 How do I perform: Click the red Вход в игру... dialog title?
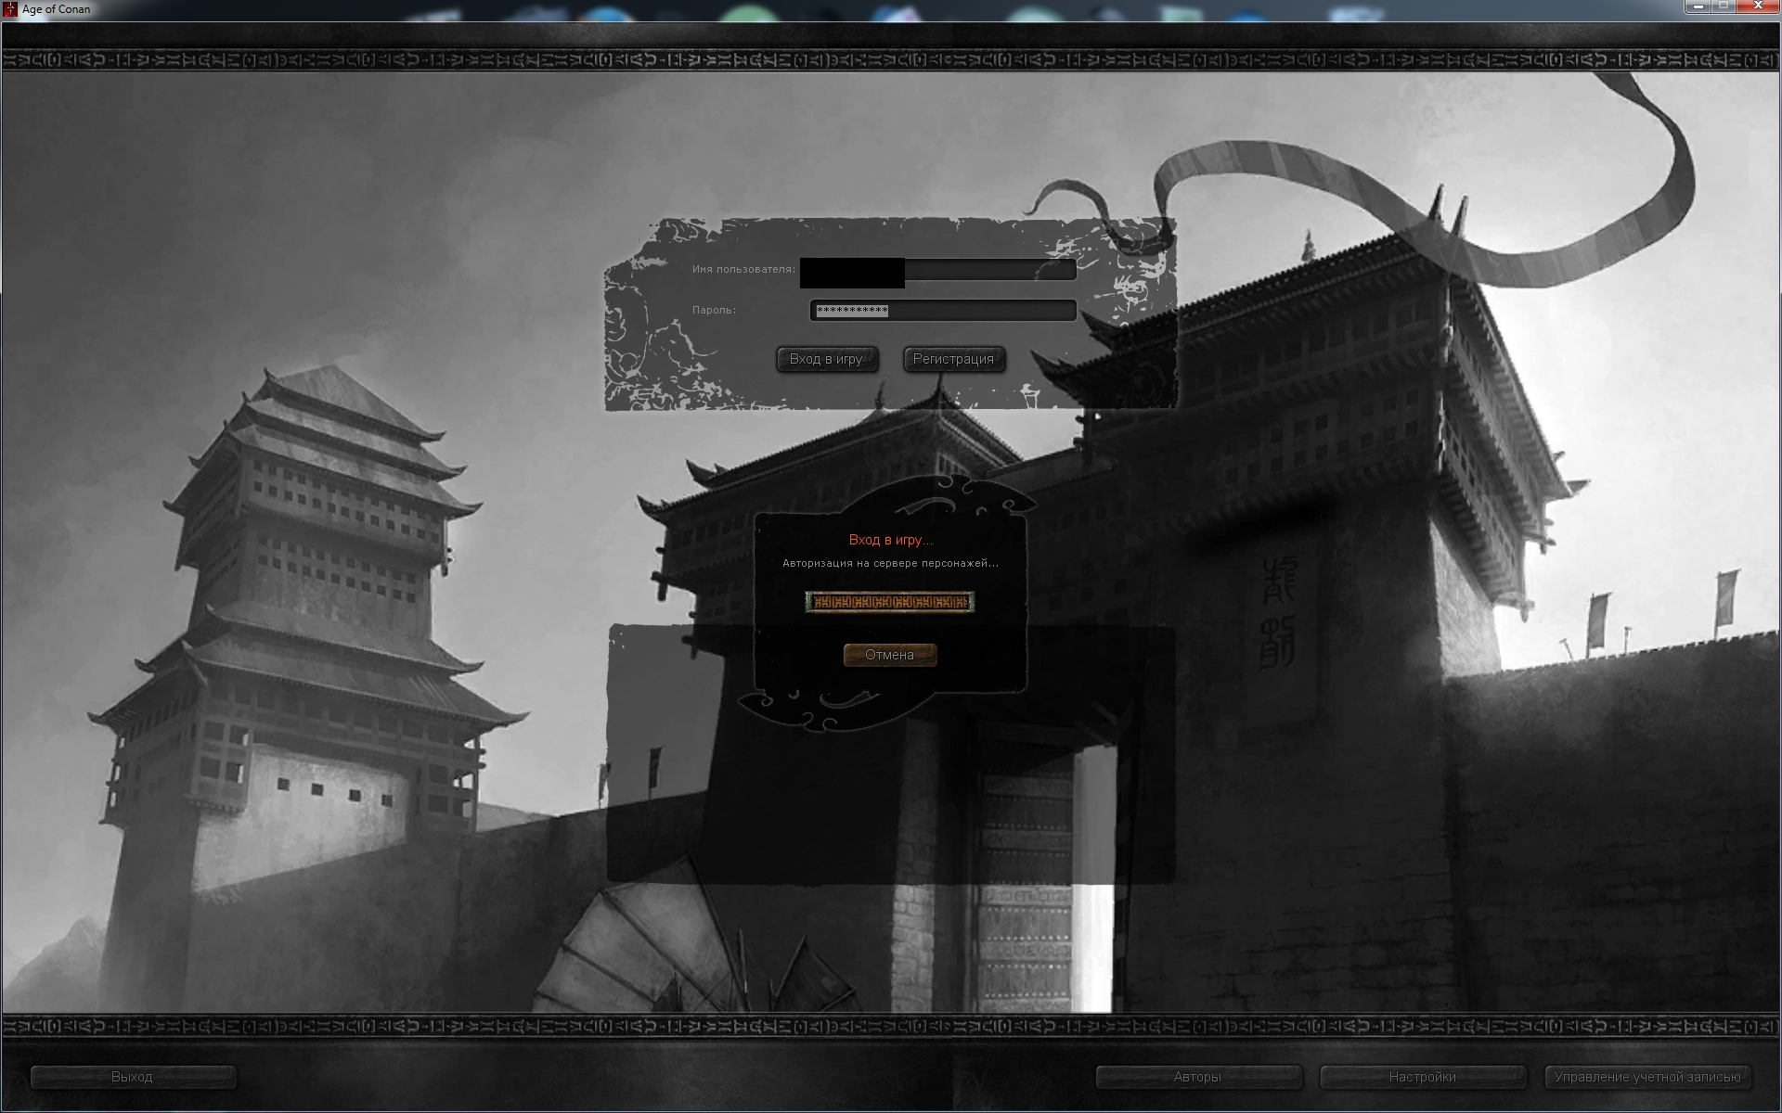(890, 540)
